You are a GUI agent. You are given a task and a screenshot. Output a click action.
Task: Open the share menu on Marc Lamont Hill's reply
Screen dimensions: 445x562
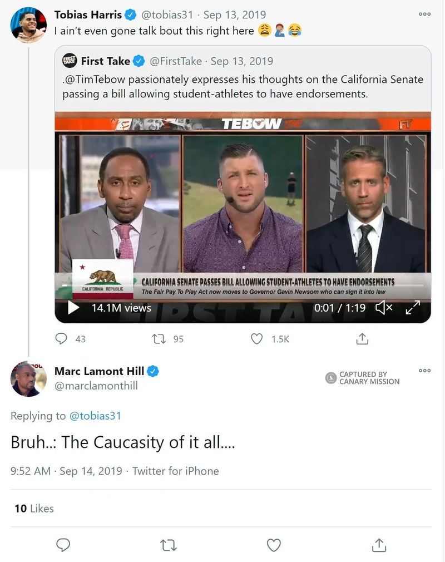click(378, 545)
